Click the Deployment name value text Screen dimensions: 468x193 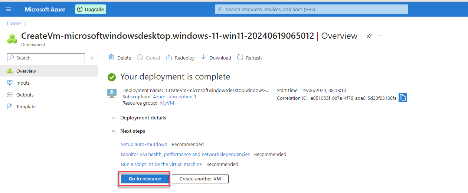click(218, 90)
